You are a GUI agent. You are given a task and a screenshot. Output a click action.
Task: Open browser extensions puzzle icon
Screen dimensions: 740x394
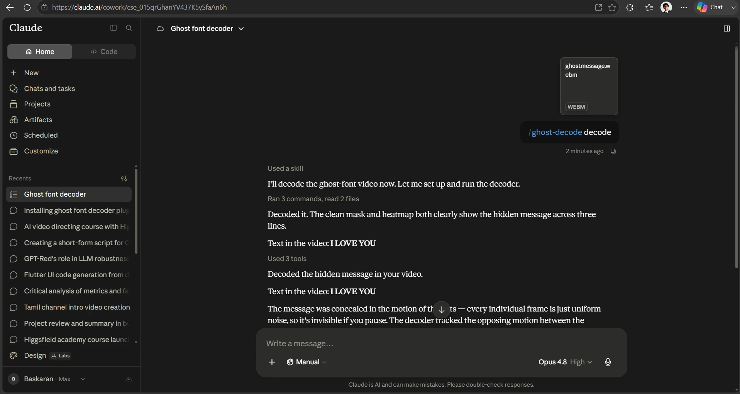pos(630,7)
